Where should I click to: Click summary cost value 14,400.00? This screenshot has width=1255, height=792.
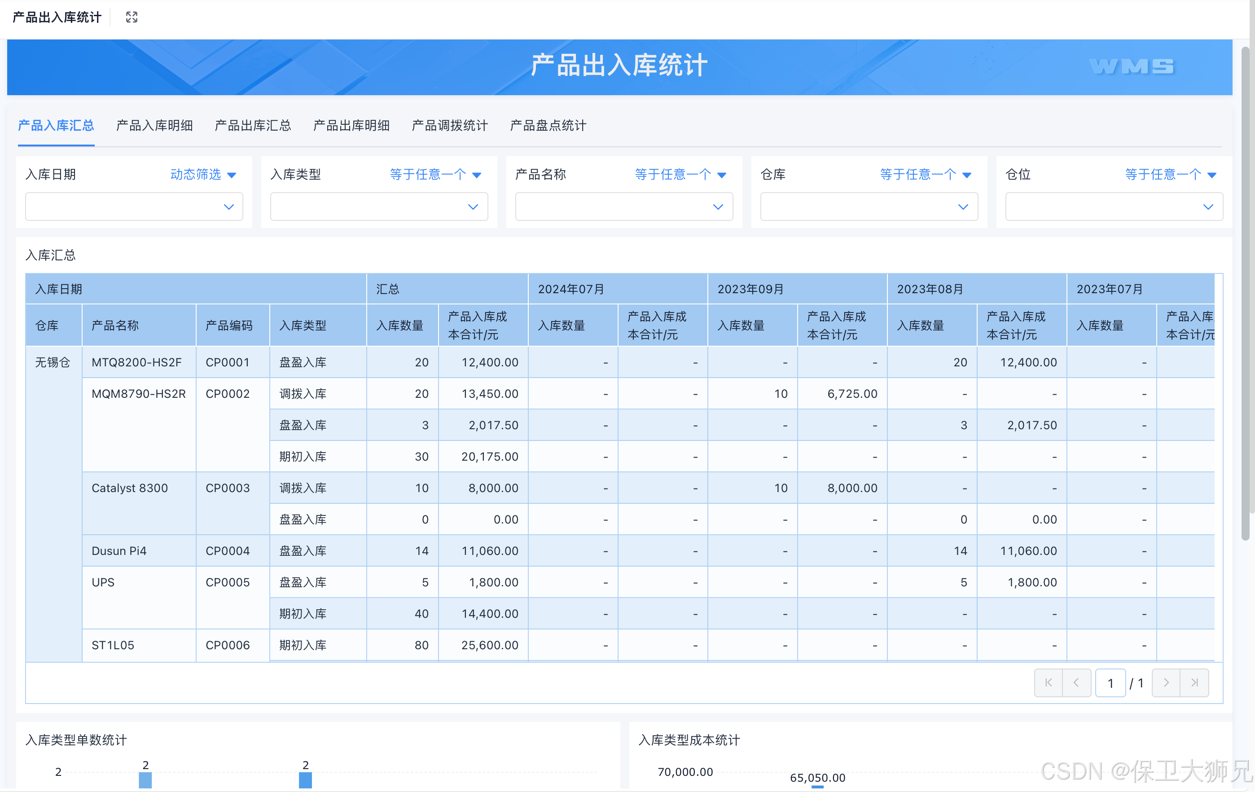(x=490, y=614)
